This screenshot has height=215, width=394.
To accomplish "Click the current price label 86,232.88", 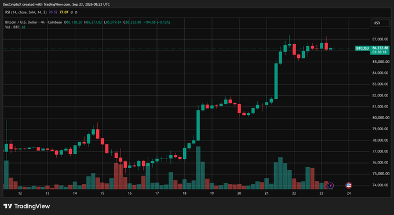I will (380, 48).
